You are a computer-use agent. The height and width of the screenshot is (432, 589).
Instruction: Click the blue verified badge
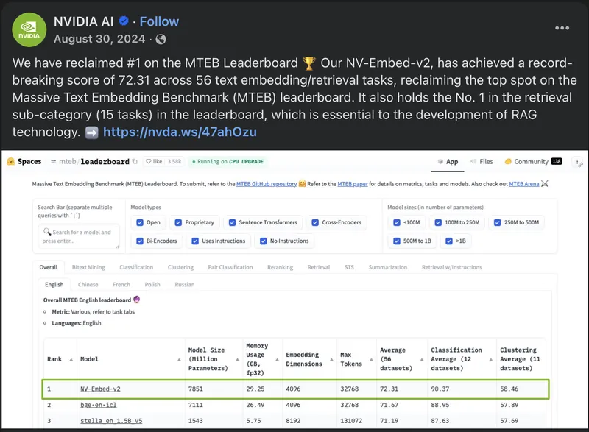[x=124, y=21]
